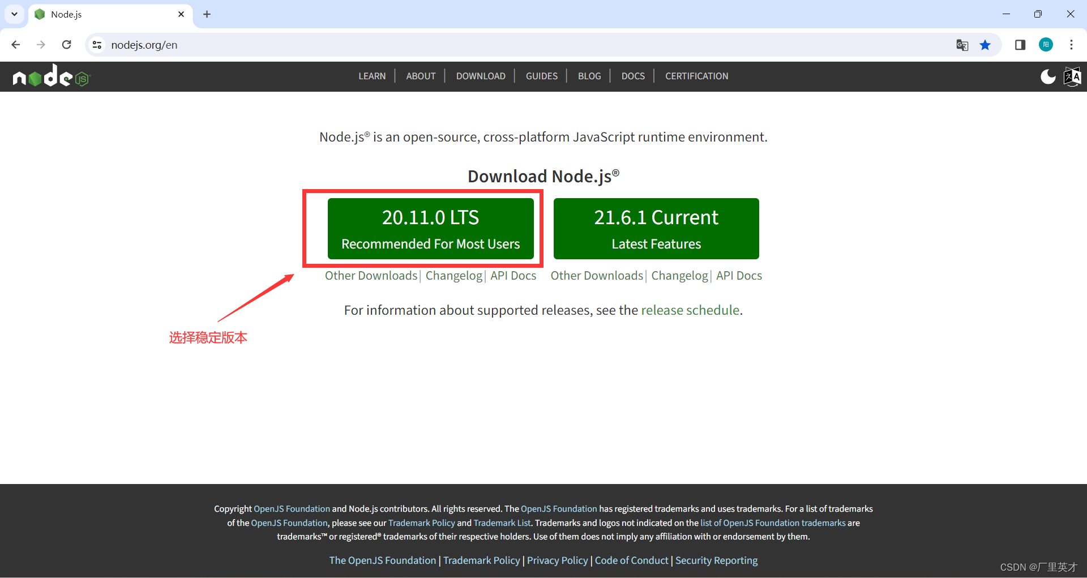
Task: Open Trademark List link
Action: point(502,523)
